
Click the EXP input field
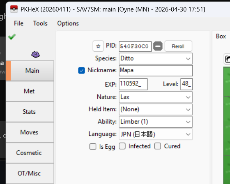pos(133,84)
